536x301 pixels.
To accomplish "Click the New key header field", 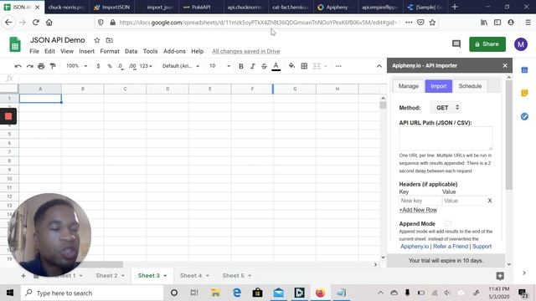I will (x=420, y=201).
